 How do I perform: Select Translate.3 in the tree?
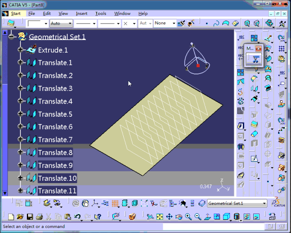click(x=55, y=88)
